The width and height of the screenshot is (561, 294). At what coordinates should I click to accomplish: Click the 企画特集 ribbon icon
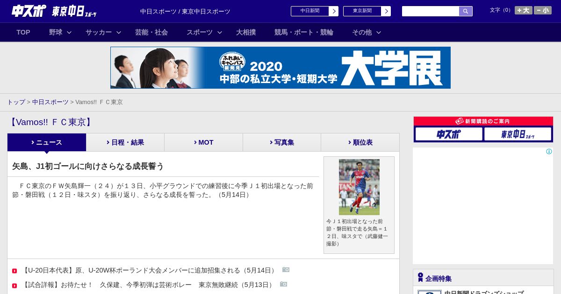[x=420, y=277]
